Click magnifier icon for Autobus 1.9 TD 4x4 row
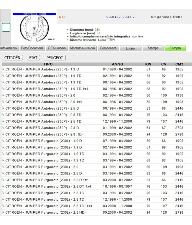This screenshot has height=225, width=192. (3, 89)
